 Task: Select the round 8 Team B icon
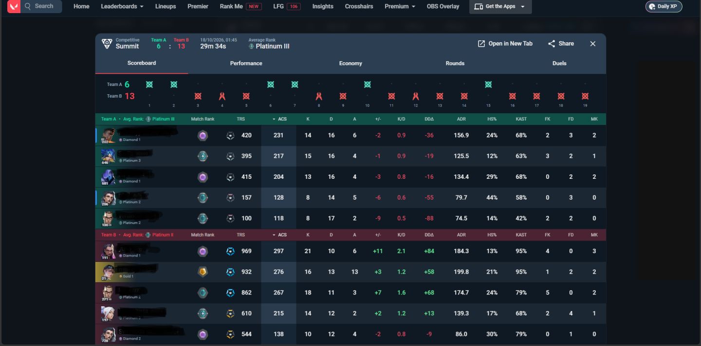(x=319, y=96)
